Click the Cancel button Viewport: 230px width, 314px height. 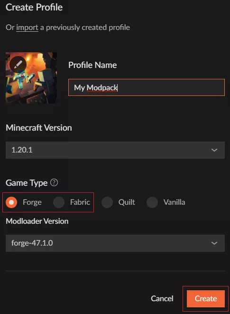pyautogui.click(x=162, y=299)
